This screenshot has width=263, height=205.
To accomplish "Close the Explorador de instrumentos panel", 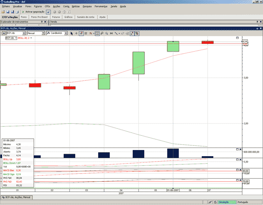I will (x=45, y=22).
